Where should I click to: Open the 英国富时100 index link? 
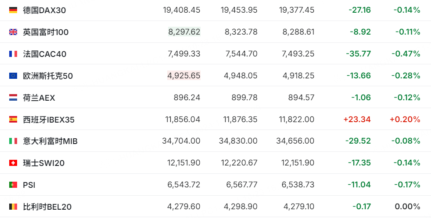point(46,32)
